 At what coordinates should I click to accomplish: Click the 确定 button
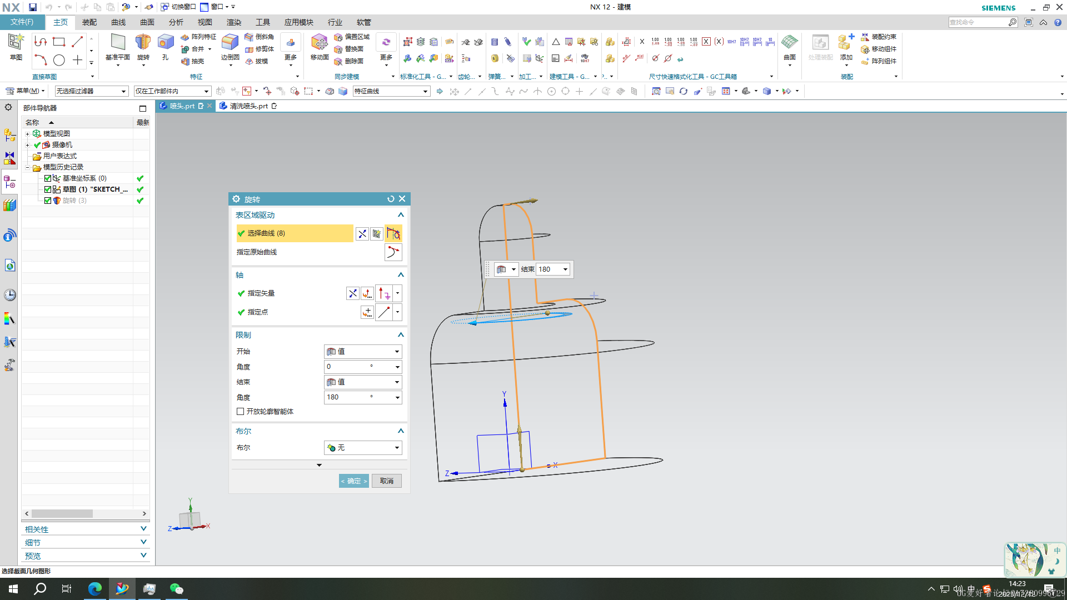[354, 481]
